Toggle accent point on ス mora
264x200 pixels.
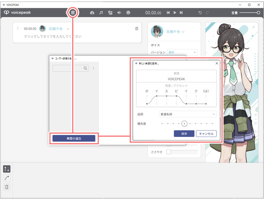tap(167, 96)
